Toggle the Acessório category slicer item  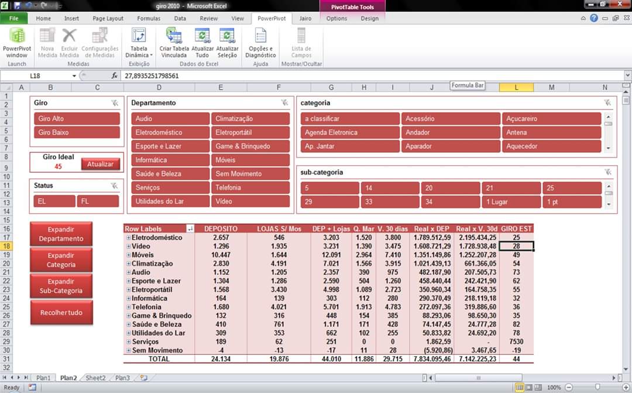451,119
